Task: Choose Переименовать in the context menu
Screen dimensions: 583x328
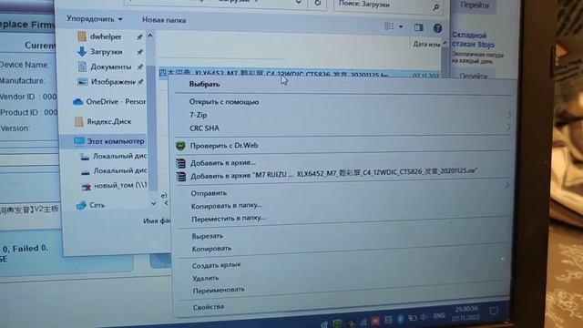Action: (219, 290)
